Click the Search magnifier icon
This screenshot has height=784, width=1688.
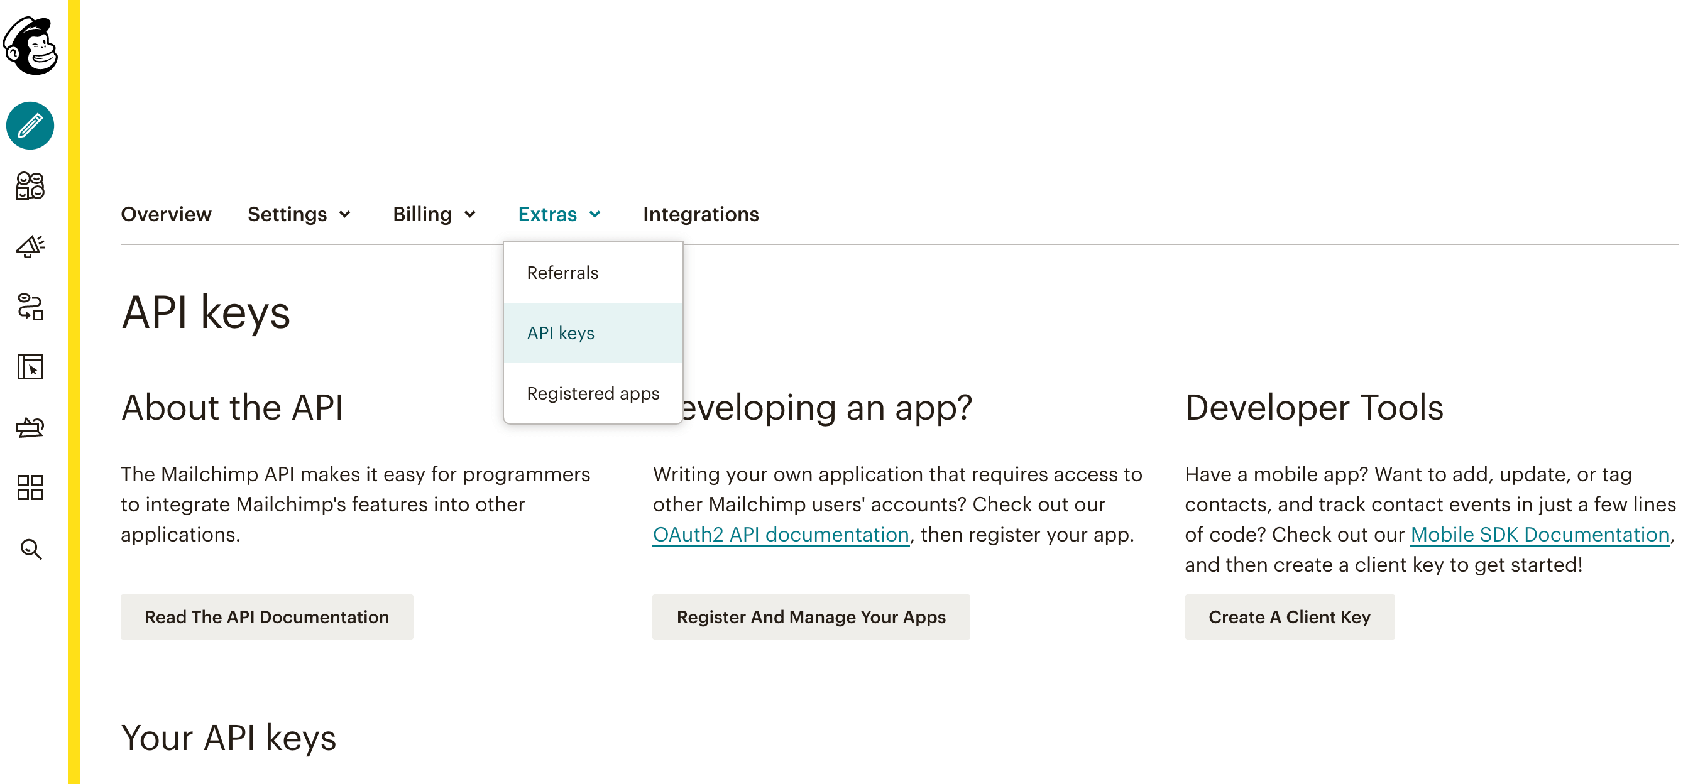[x=30, y=549]
